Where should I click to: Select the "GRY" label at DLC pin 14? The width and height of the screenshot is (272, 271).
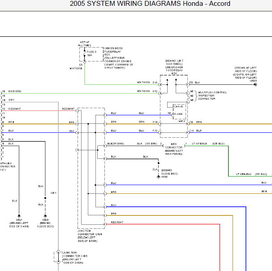[11, 100]
